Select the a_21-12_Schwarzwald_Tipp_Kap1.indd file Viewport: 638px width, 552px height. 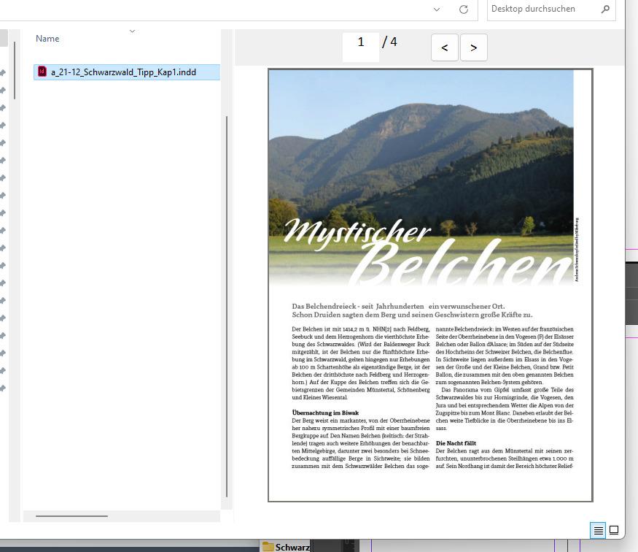coord(124,72)
